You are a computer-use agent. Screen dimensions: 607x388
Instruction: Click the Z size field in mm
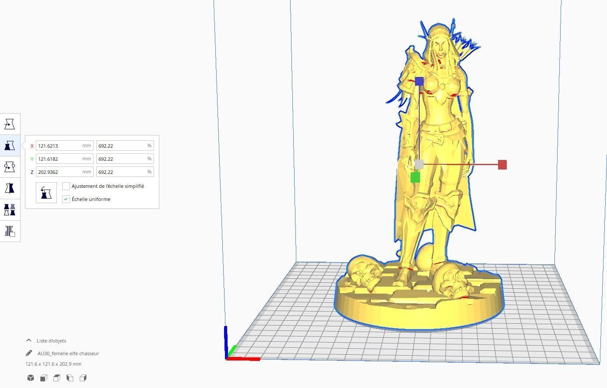point(65,172)
